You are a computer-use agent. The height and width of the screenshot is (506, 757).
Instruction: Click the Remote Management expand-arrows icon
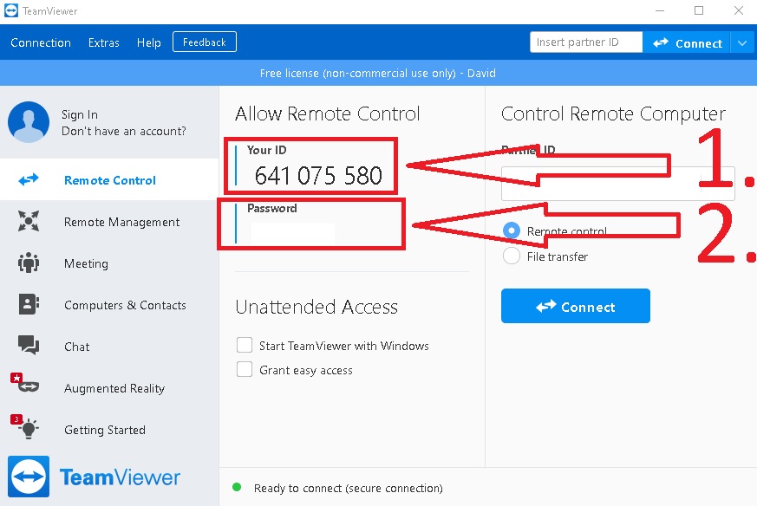click(29, 221)
